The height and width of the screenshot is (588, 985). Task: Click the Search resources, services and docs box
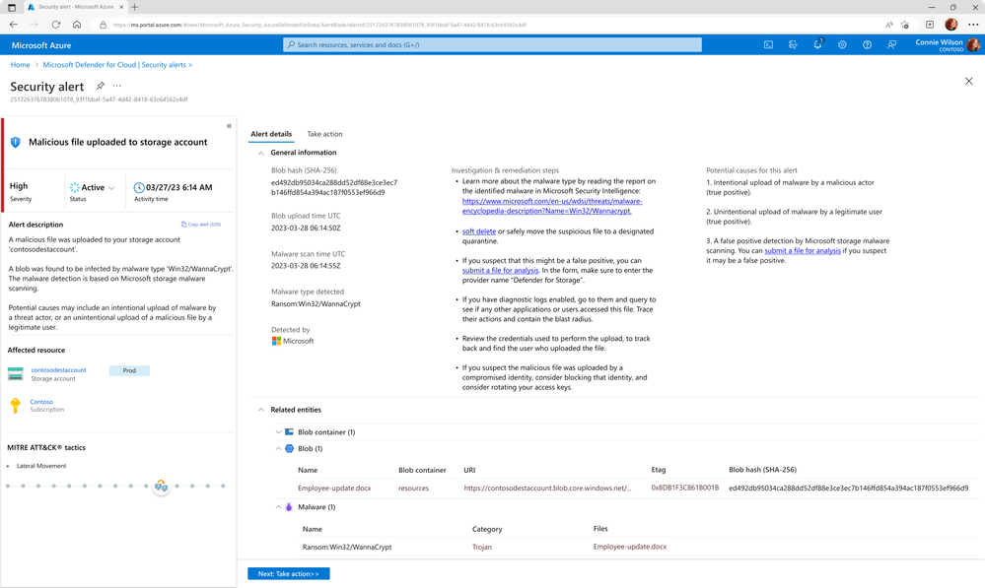click(492, 44)
